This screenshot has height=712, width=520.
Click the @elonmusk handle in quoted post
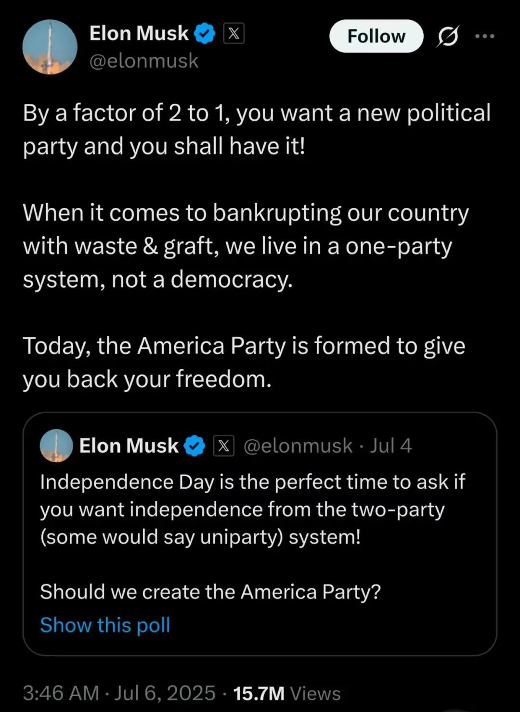[x=298, y=446]
